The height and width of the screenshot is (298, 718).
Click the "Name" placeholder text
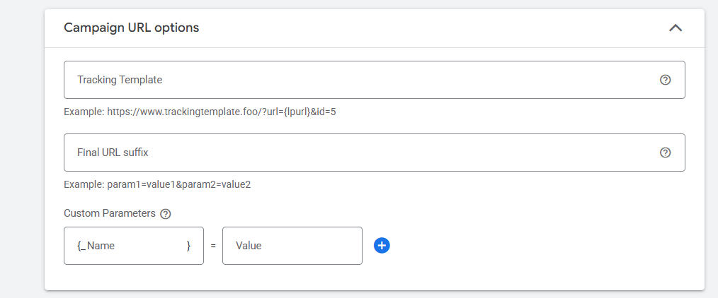pyautogui.click(x=101, y=246)
